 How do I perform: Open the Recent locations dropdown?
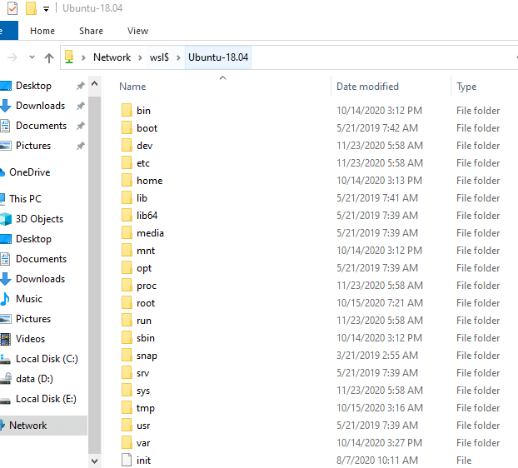coord(32,57)
